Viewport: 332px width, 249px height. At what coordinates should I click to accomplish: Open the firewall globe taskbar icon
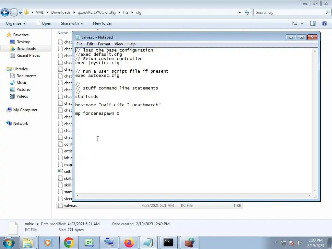click(x=189, y=243)
